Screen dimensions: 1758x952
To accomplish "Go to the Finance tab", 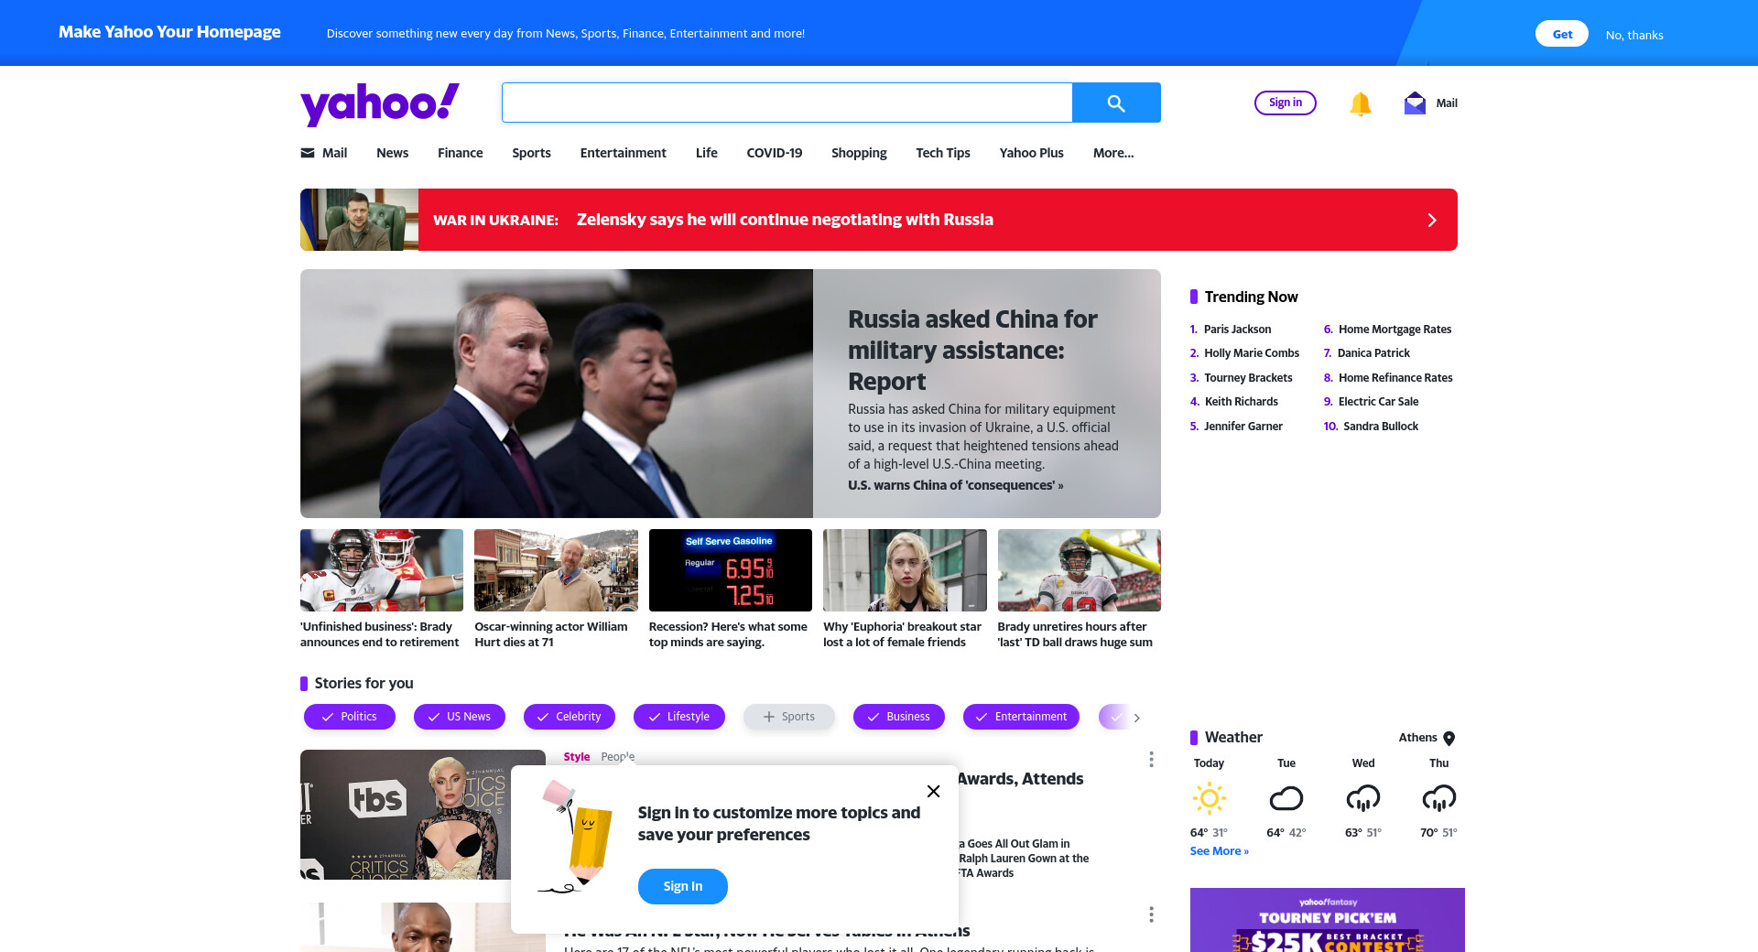I will pyautogui.click(x=460, y=153).
